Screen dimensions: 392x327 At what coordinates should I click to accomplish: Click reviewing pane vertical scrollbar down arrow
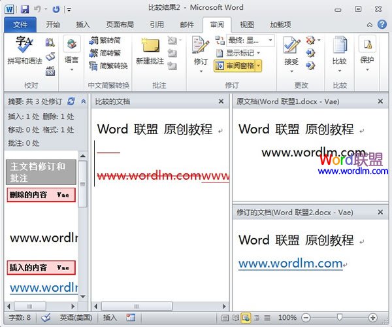tap(83, 297)
